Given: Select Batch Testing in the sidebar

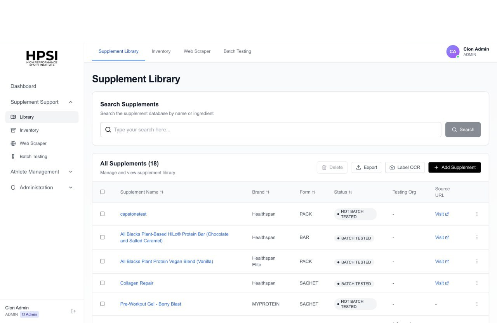Looking at the screenshot, I should [42, 157].
